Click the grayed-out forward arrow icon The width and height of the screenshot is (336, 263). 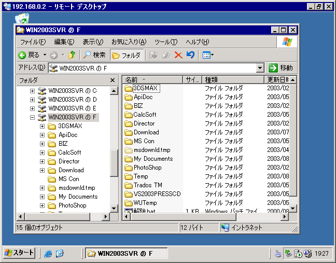pos(53,56)
